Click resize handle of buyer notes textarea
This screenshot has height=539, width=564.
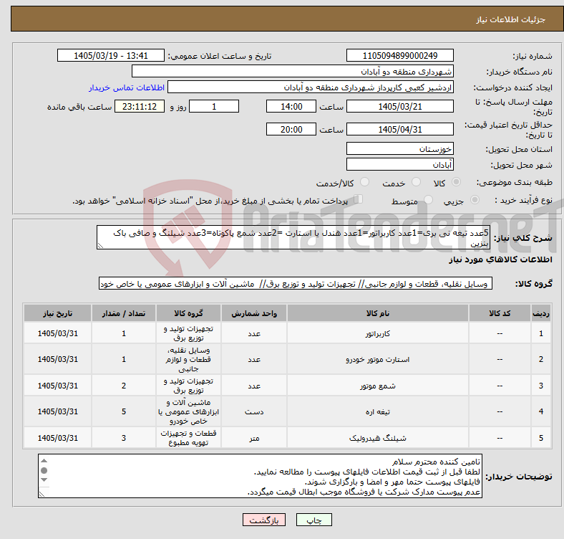click(42, 495)
